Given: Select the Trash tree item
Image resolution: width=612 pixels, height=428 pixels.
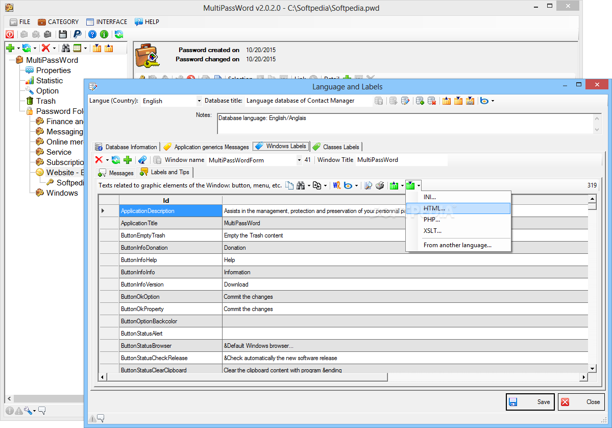Looking at the screenshot, I should coord(45,101).
